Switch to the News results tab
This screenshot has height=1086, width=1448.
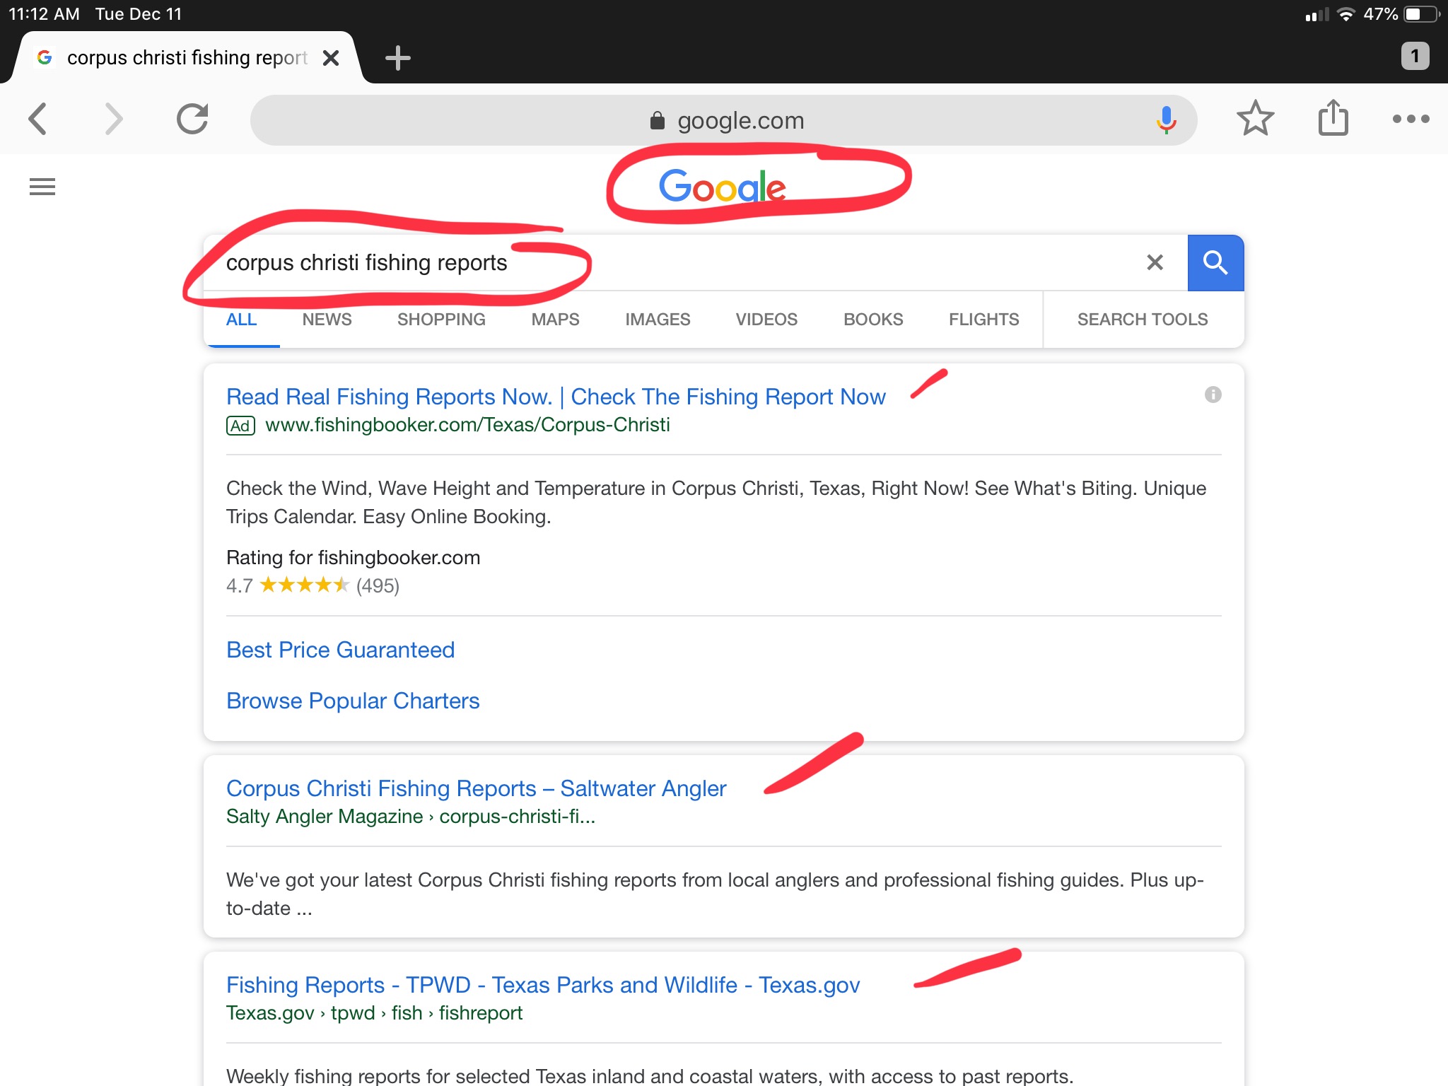(x=327, y=320)
